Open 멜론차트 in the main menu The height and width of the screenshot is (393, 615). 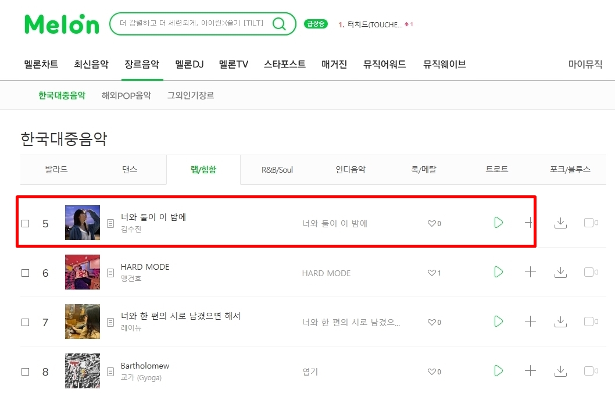[41, 65]
